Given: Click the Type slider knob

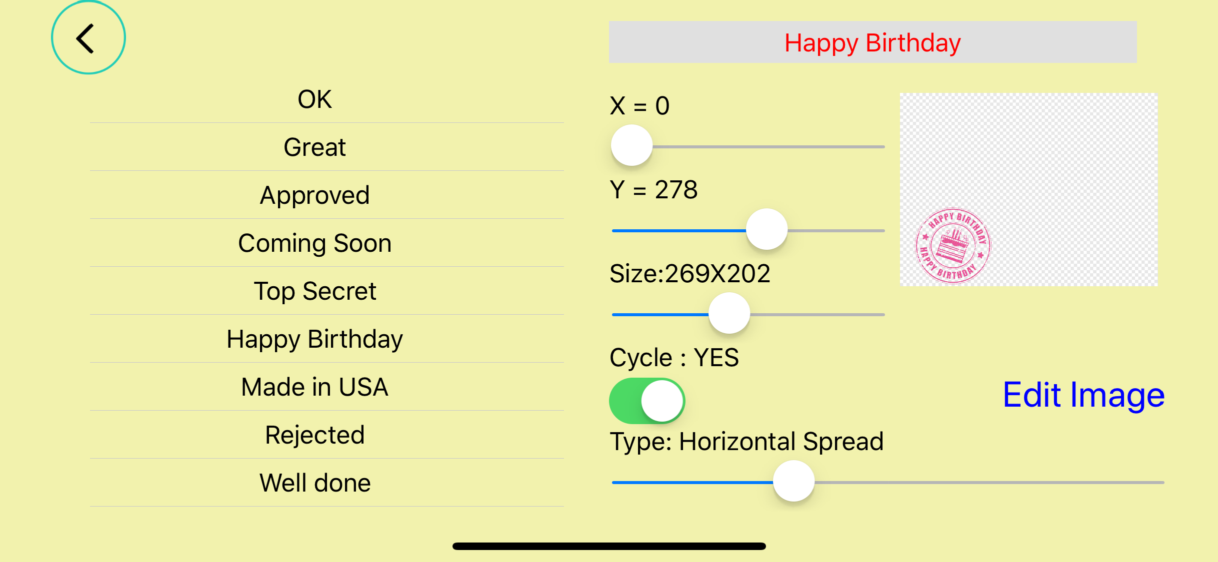Looking at the screenshot, I should click(x=793, y=481).
